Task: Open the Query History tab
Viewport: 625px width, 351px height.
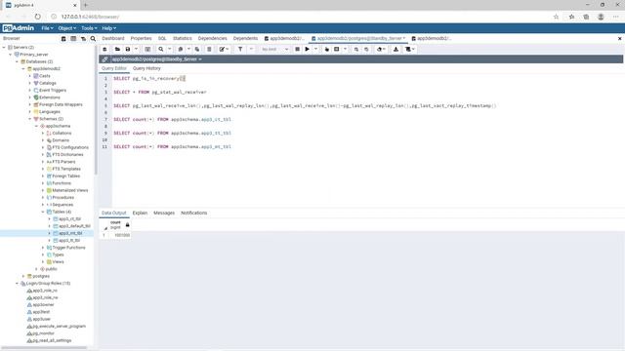Action: (x=146, y=68)
